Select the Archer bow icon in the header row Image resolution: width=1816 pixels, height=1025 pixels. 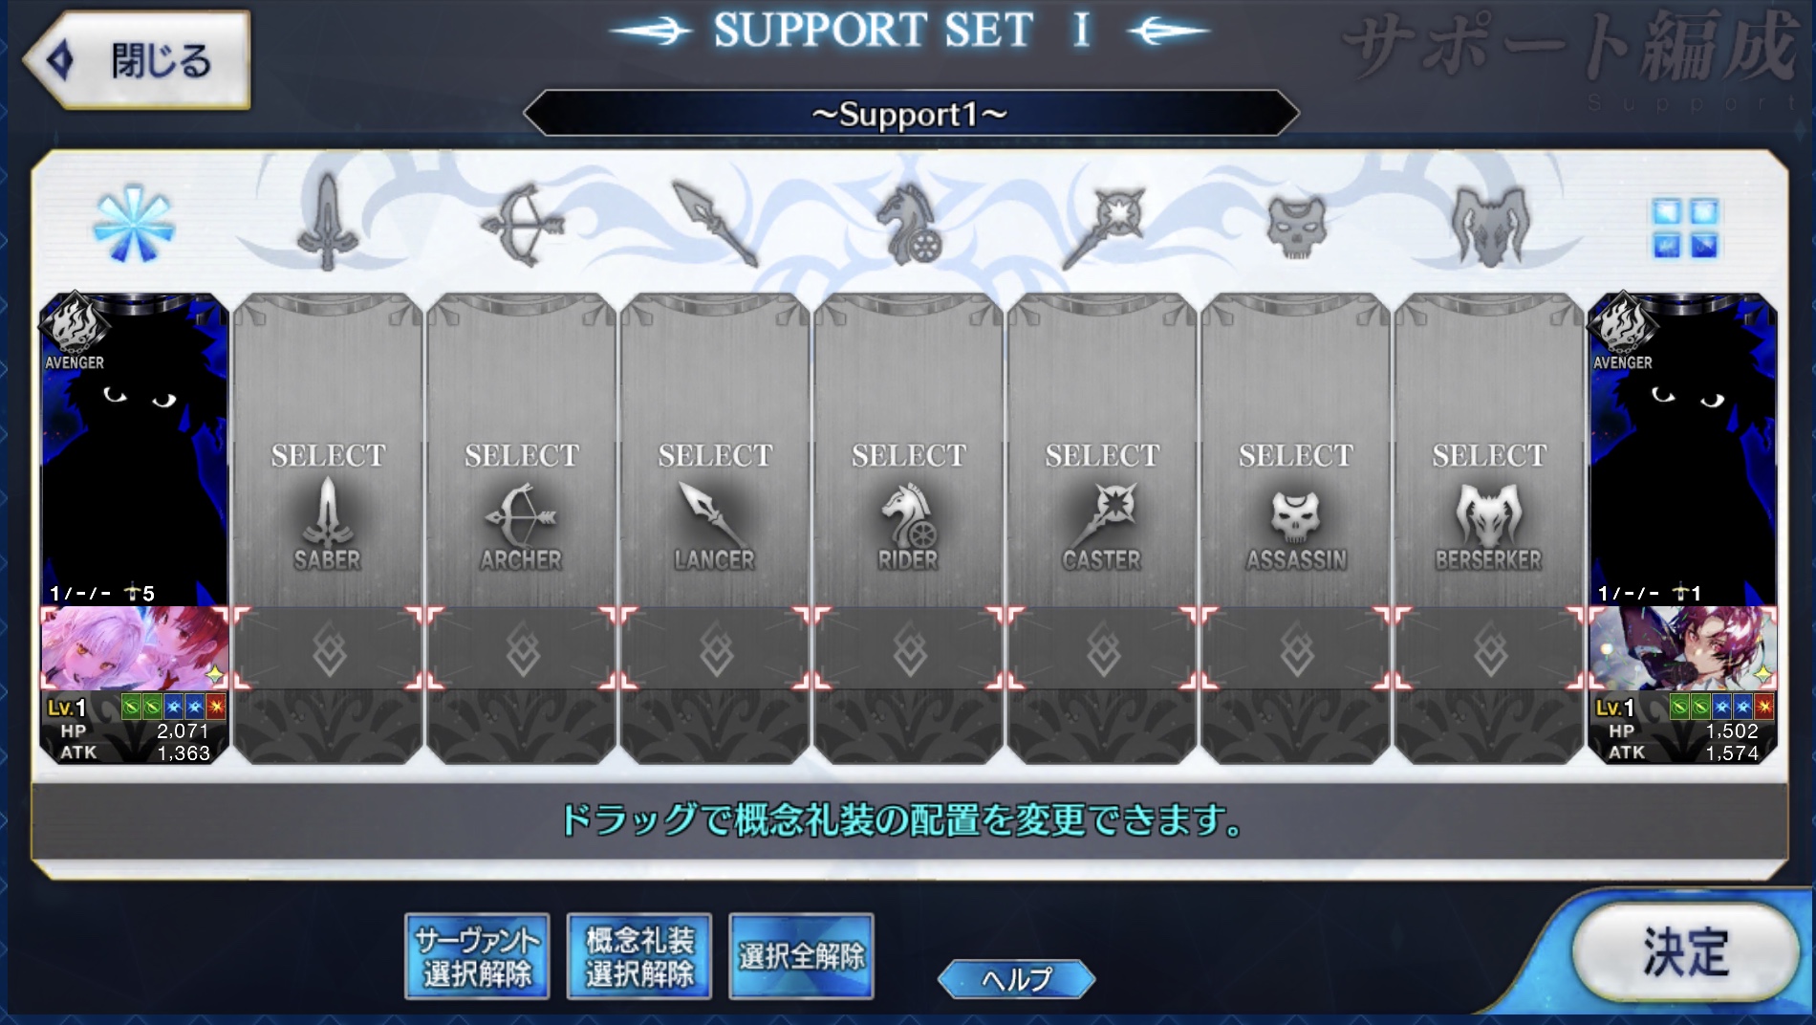pyautogui.click(x=522, y=225)
